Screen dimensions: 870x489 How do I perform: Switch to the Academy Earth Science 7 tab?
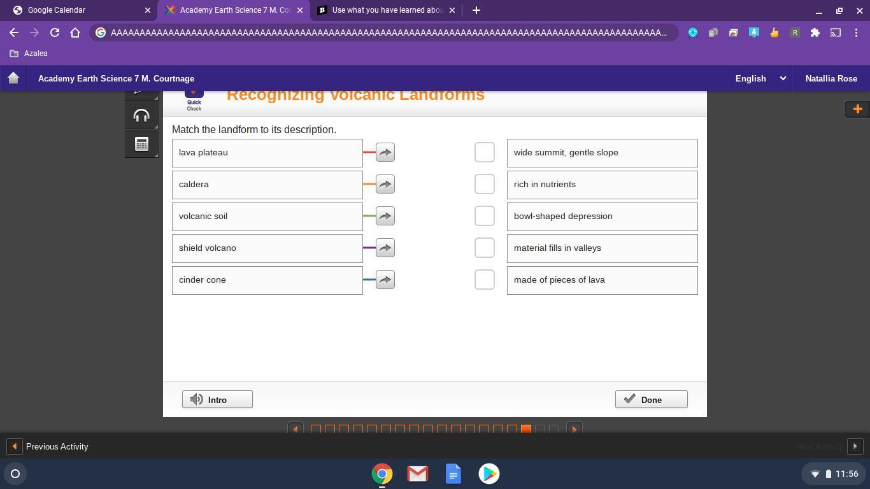(235, 10)
